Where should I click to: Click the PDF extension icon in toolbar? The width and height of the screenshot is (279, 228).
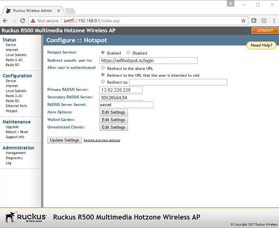264,21
